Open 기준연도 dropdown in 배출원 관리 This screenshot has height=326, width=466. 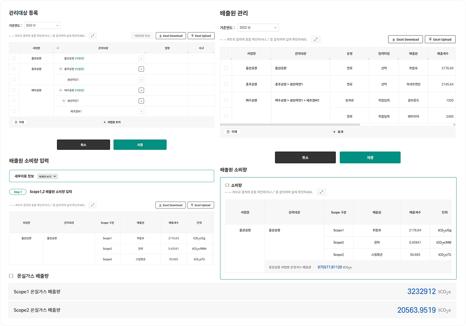coord(258,28)
